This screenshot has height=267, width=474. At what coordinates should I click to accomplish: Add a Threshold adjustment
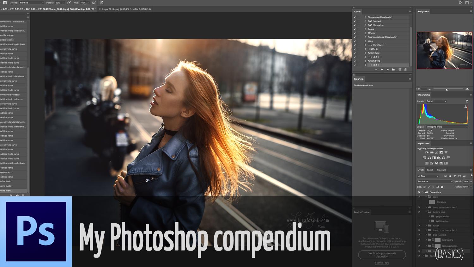coord(436,163)
